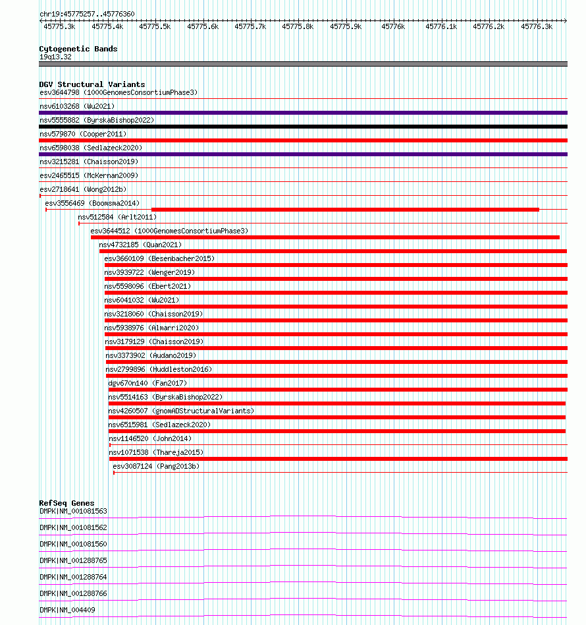586x625 pixels.
Task: Open variant nsv5598096 (Ebert2021)
Action: (147, 286)
